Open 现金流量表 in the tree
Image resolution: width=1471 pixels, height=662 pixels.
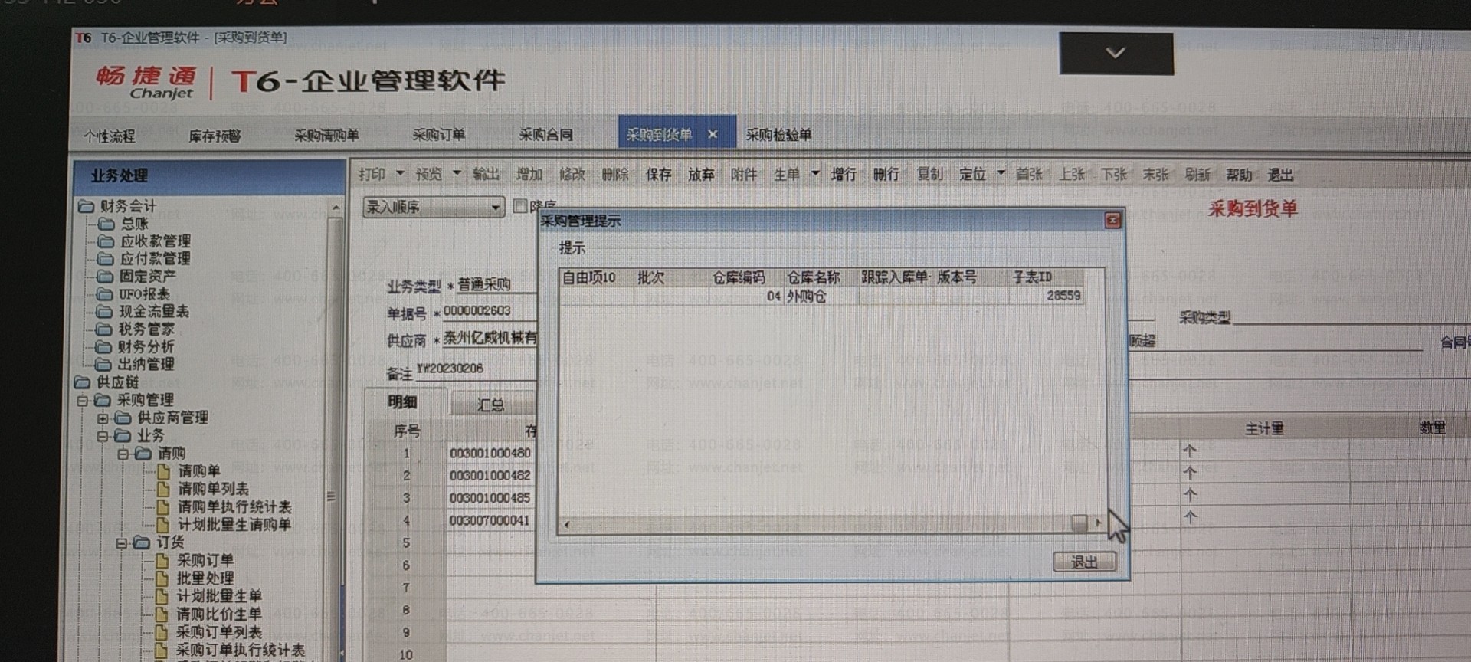click(153, 312)
